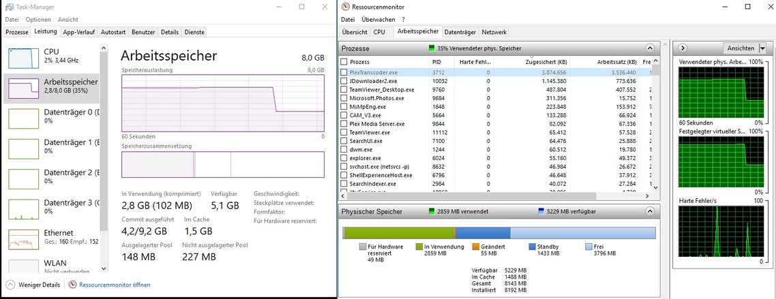Check explorer.exe process checkbox

click(344, 158)
